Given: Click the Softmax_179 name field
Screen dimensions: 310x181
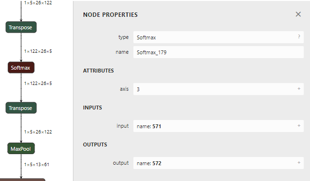Looking at the screenshot, I should [218, 52].
